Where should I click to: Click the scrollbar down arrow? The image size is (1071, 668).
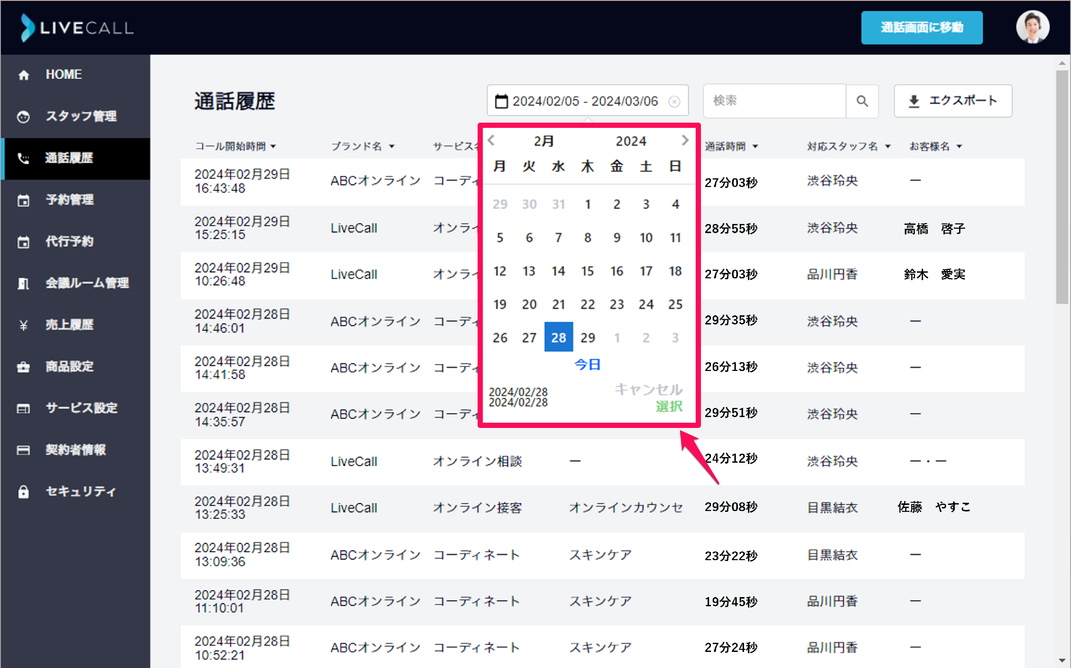coord(1062,661)
